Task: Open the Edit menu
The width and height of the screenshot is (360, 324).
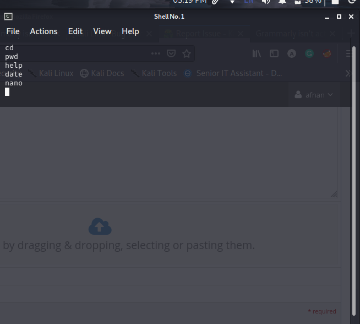Action: (75, 31)
